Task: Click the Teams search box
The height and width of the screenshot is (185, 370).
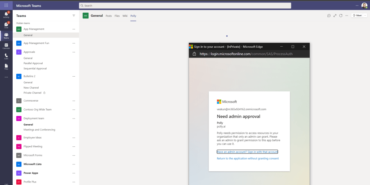Action: [x=185, y=5]
